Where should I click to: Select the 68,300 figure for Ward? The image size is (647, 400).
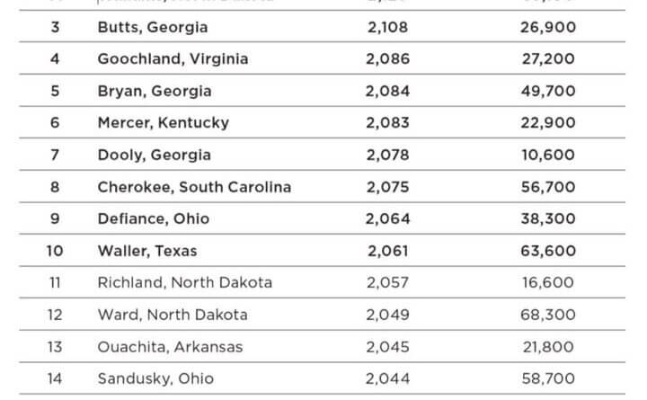pyautogui.click(x=548, y=315)
